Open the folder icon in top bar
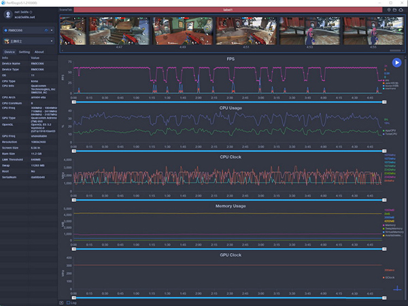This screenshot has height=306, width=408. pos(394,10)
